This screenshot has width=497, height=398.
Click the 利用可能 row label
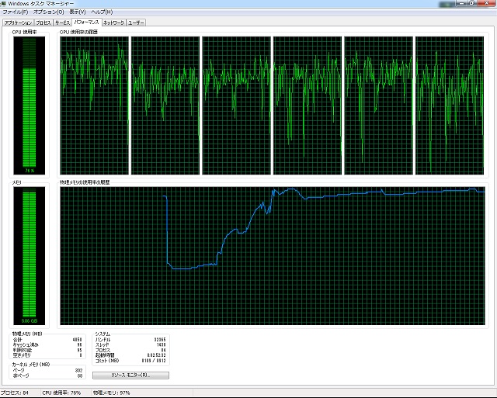tap(23, 350)
